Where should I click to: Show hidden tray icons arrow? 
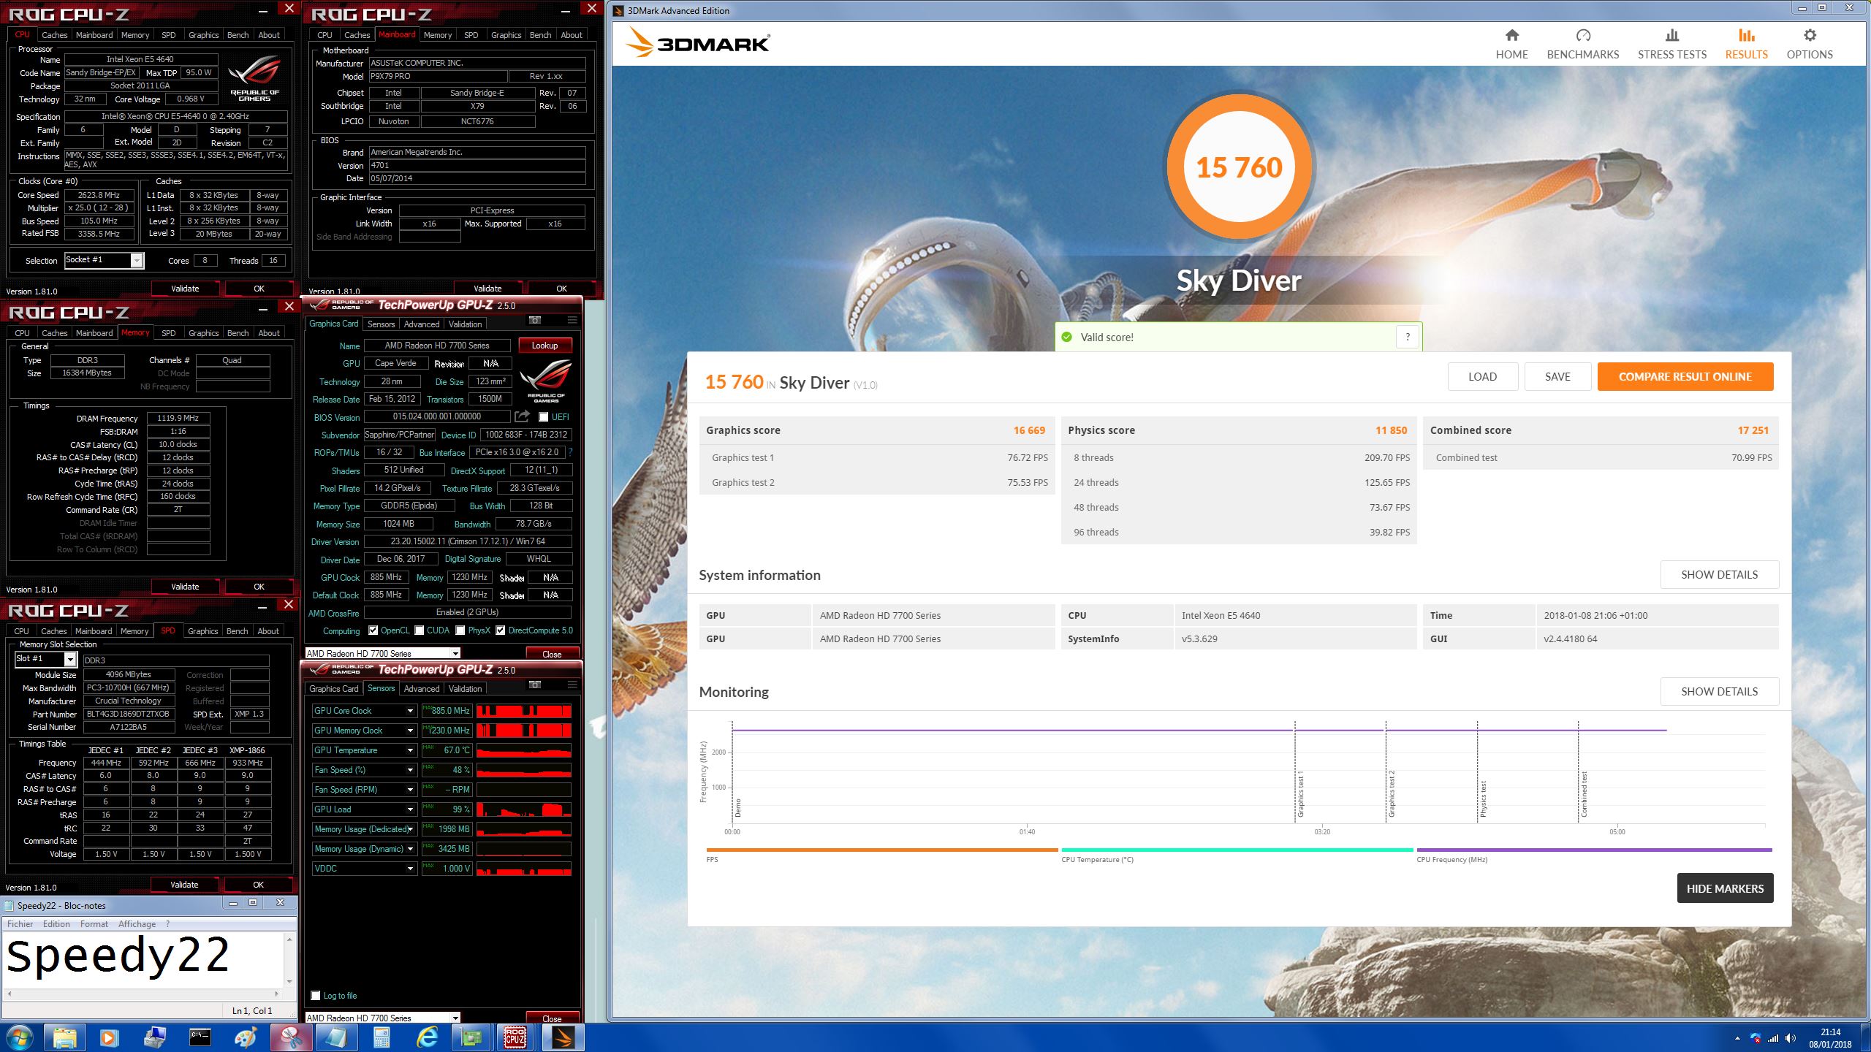(x=1737, y=1038)
